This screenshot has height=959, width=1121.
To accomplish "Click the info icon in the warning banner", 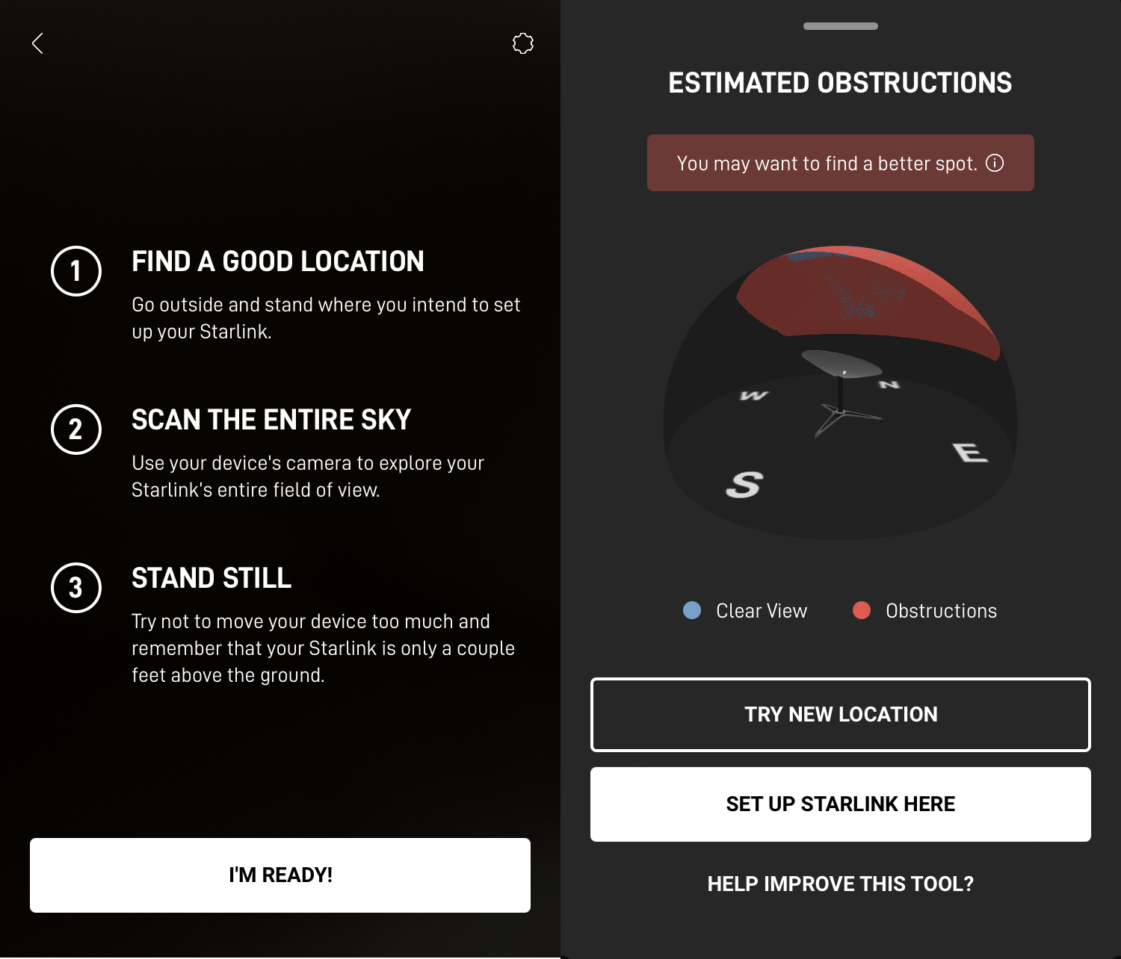I will click(x=995, y=163).
